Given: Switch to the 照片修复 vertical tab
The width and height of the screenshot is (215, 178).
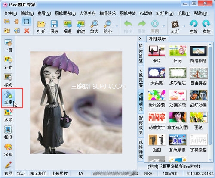Looking at the screenshot, I should pos(141,54).
